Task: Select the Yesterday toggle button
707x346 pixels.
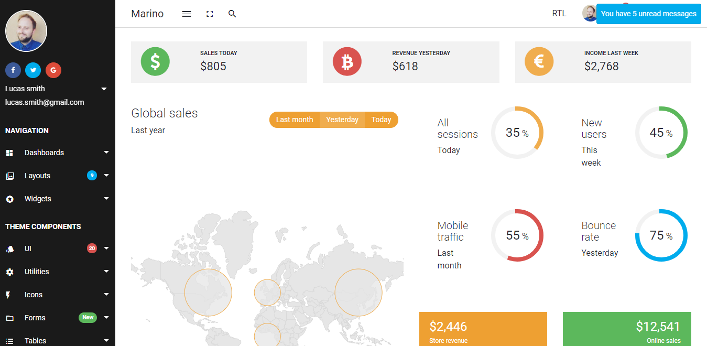Action: pos(342,120)
